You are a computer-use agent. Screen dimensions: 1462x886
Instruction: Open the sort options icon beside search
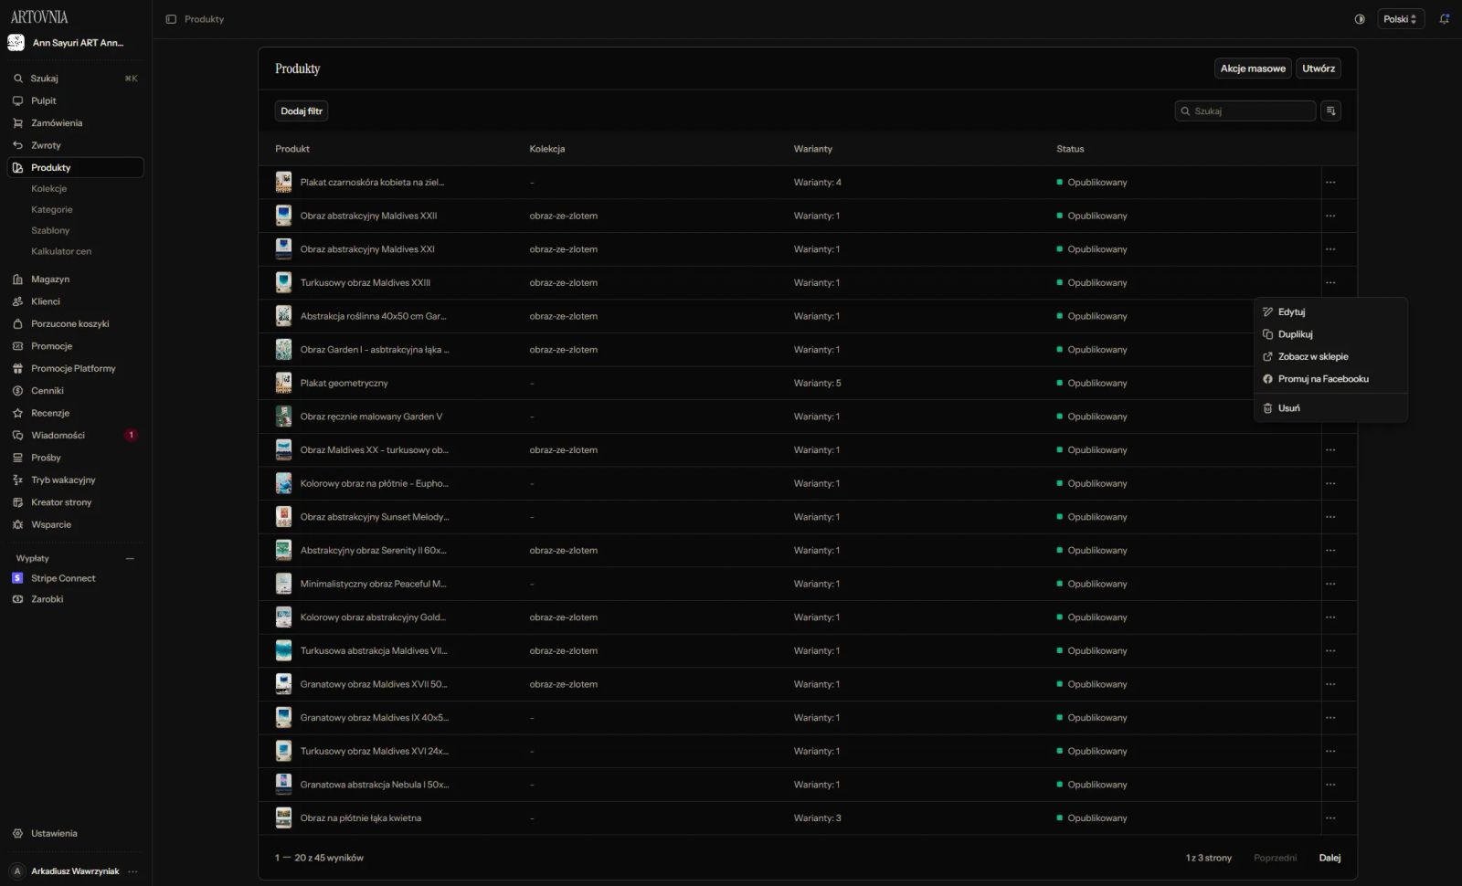pyautogui.click(x=1330, y=111)
